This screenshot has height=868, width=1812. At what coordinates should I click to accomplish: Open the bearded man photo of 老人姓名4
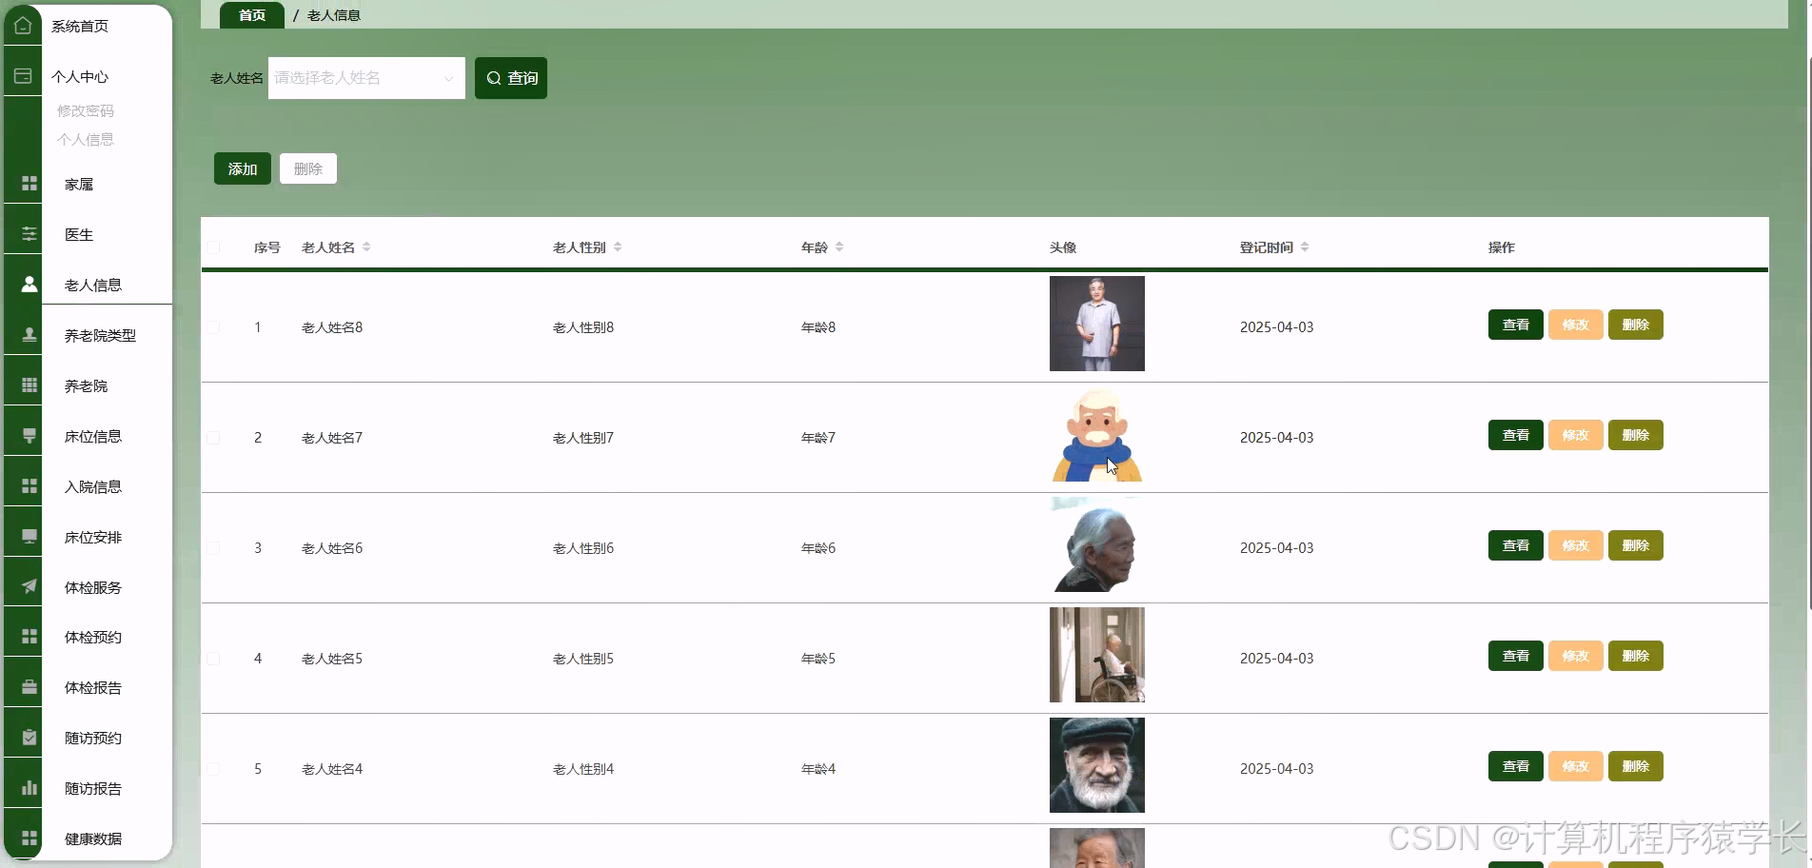coord(1097,765)
